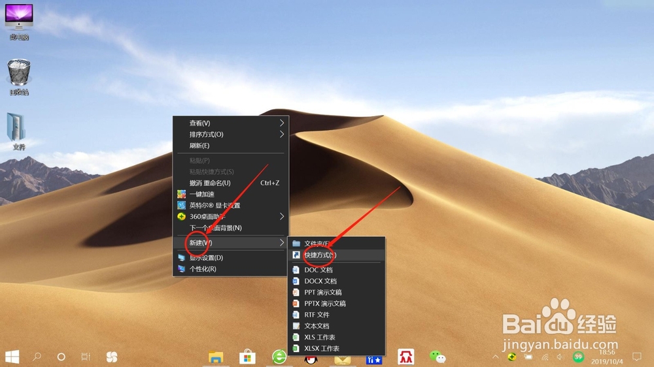Click the 360 security tray icon

tap(512, 357)
